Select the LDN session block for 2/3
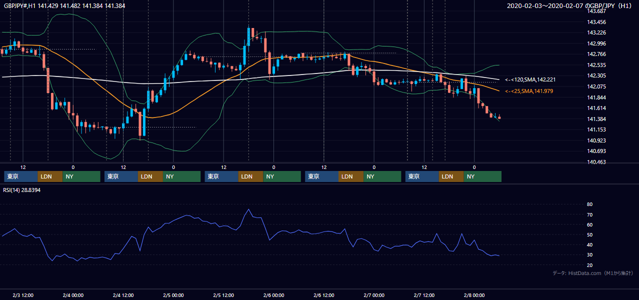 pyautogui.click(x=50, y=176)
